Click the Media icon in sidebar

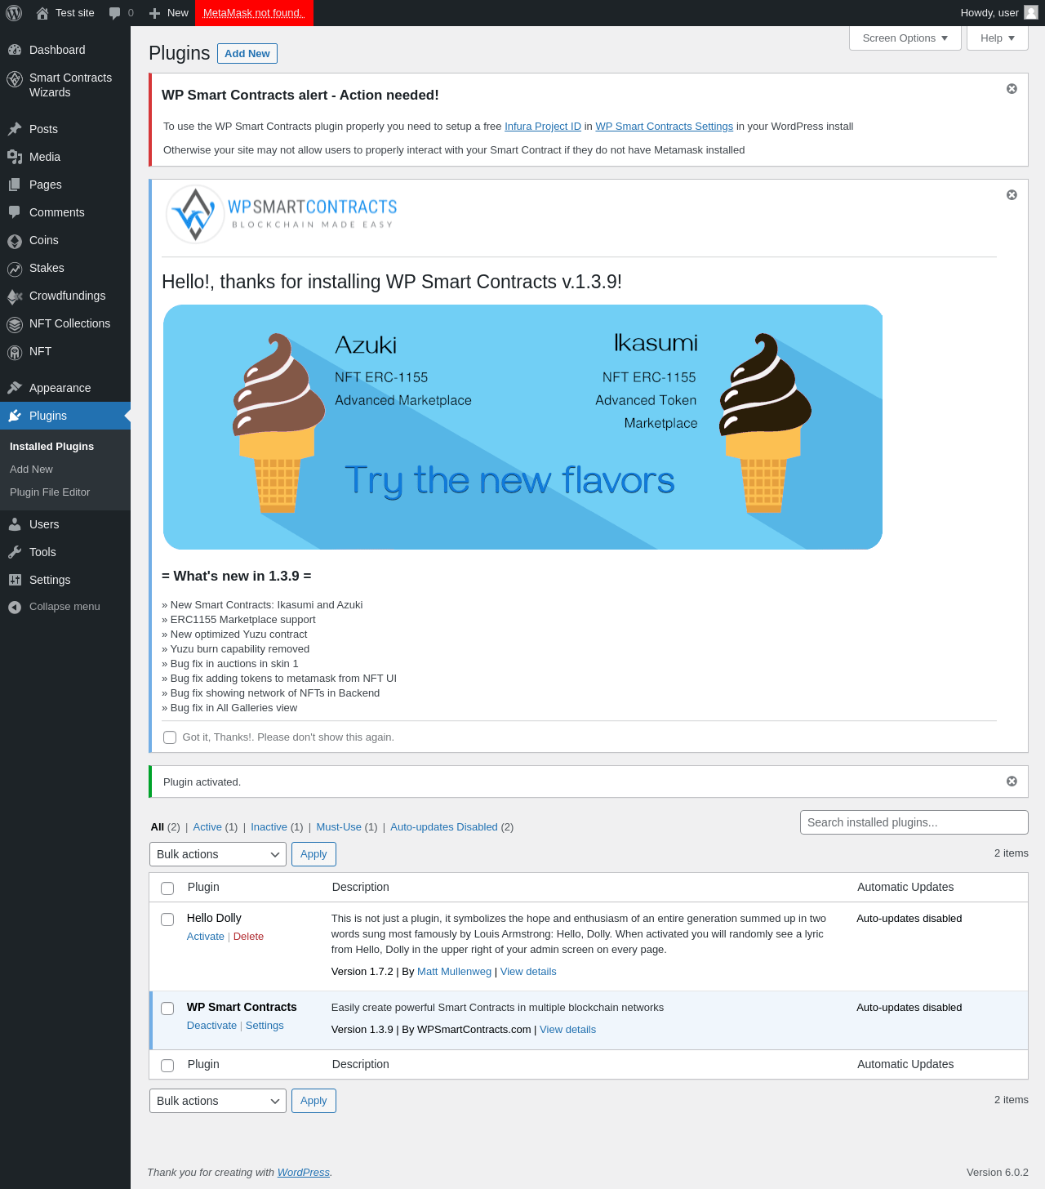[15, 157]
